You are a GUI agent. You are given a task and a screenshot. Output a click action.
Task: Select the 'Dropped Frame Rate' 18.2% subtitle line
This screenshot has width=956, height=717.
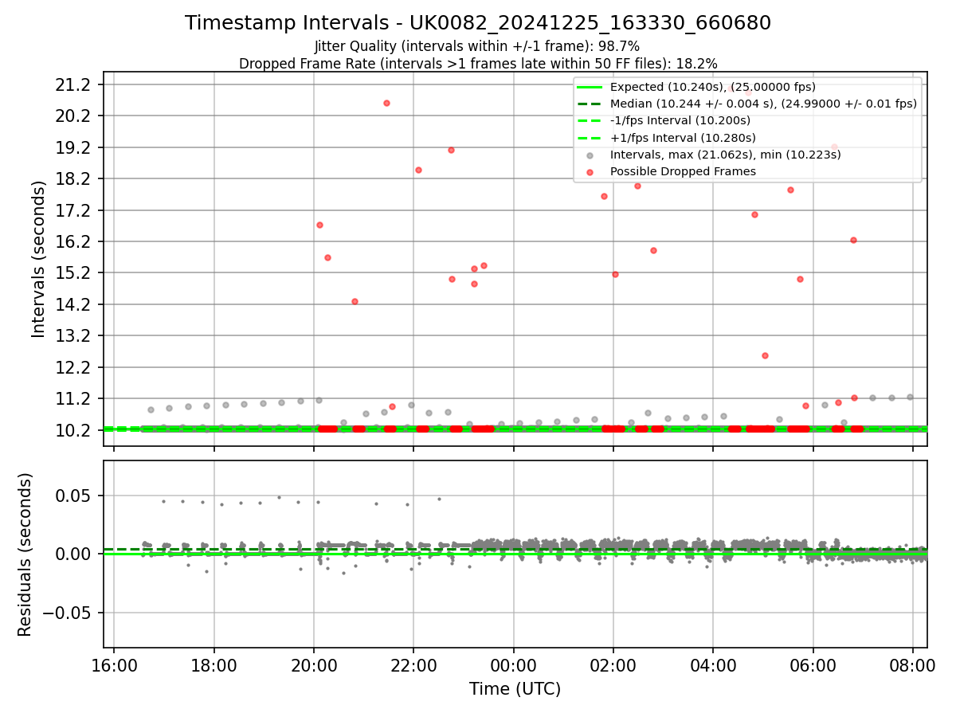478,63
